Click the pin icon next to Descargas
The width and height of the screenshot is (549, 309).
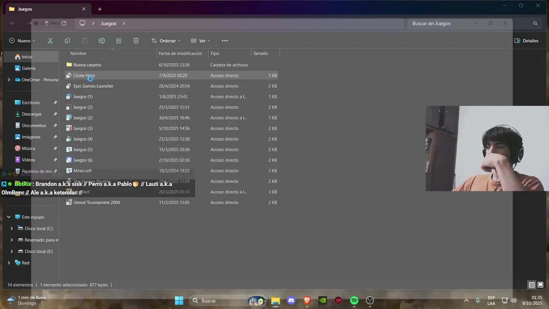55,114
